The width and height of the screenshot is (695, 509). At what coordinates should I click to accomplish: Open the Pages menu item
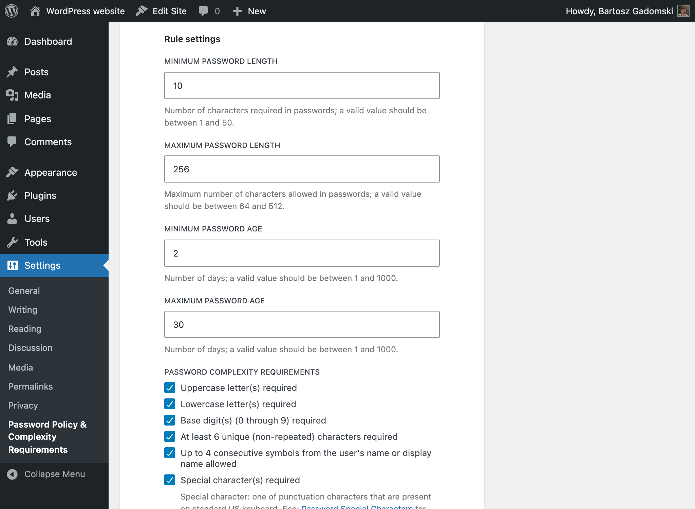tap(54, 119)
